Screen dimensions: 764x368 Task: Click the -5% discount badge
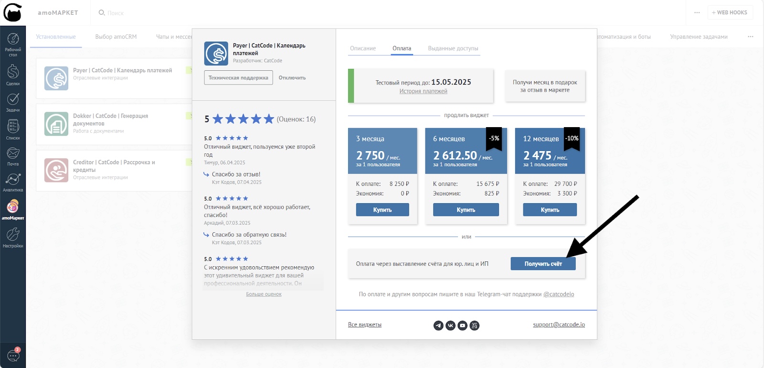point(494,139)
